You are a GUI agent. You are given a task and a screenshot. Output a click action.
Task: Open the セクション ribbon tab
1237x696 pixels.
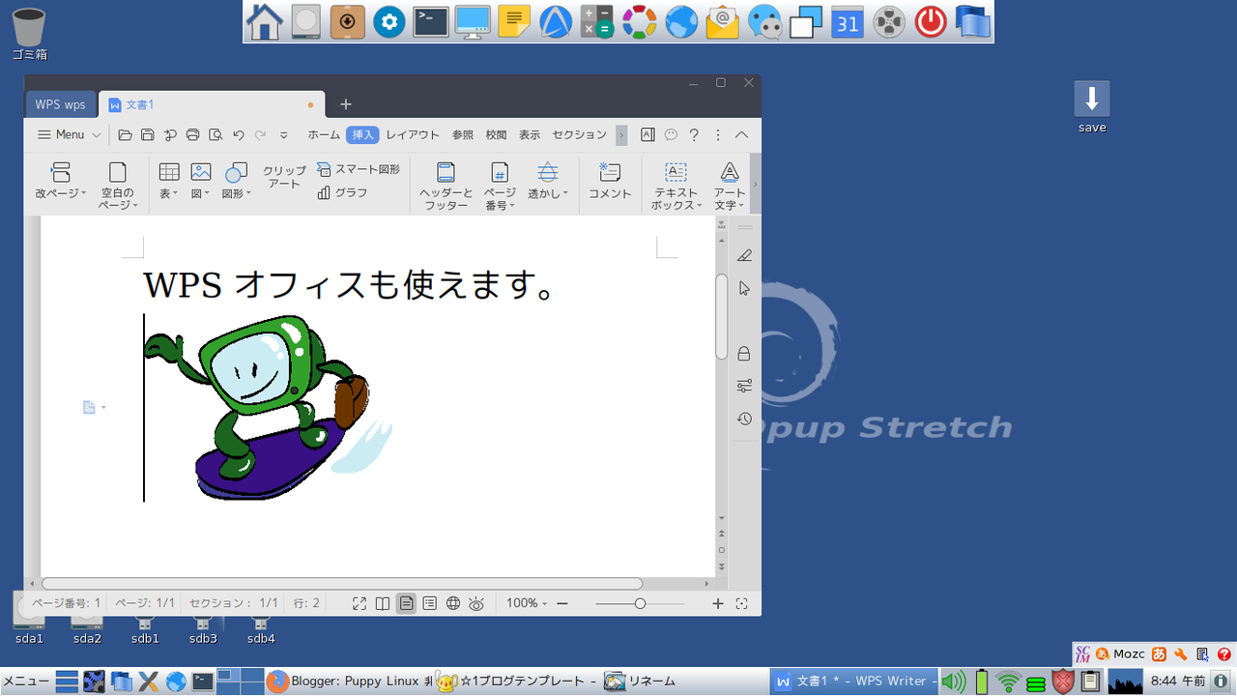[x=579, y=134]
